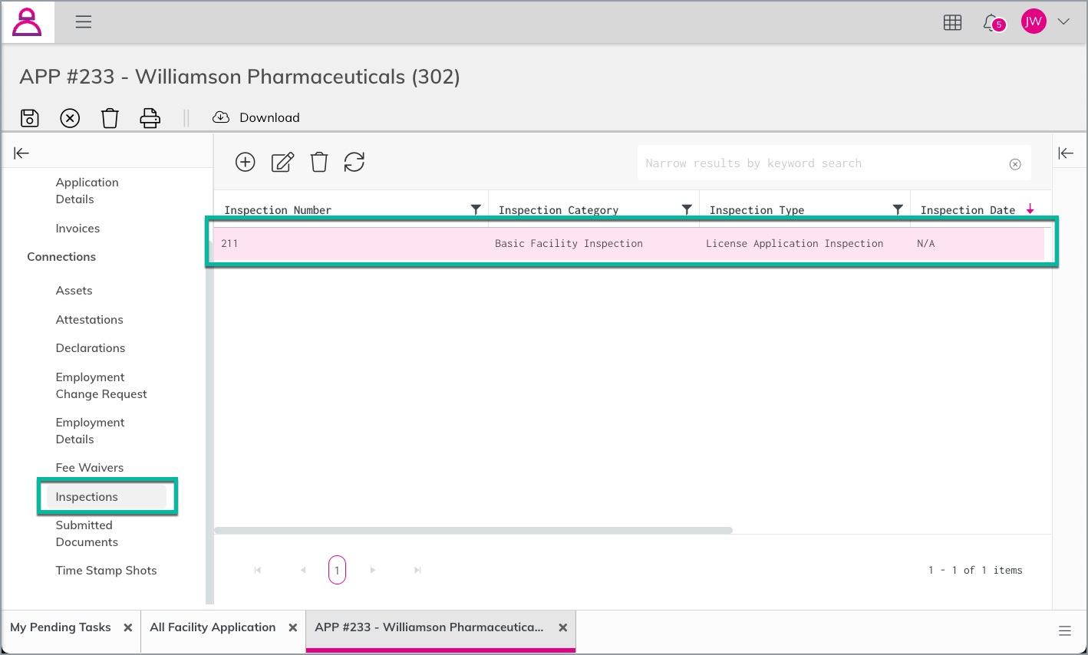Open Declarations in sidebar
The width and height of the screenshot is (1088, 655).
coord(91,348)
